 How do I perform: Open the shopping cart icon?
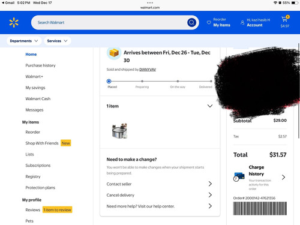[284, 19]
